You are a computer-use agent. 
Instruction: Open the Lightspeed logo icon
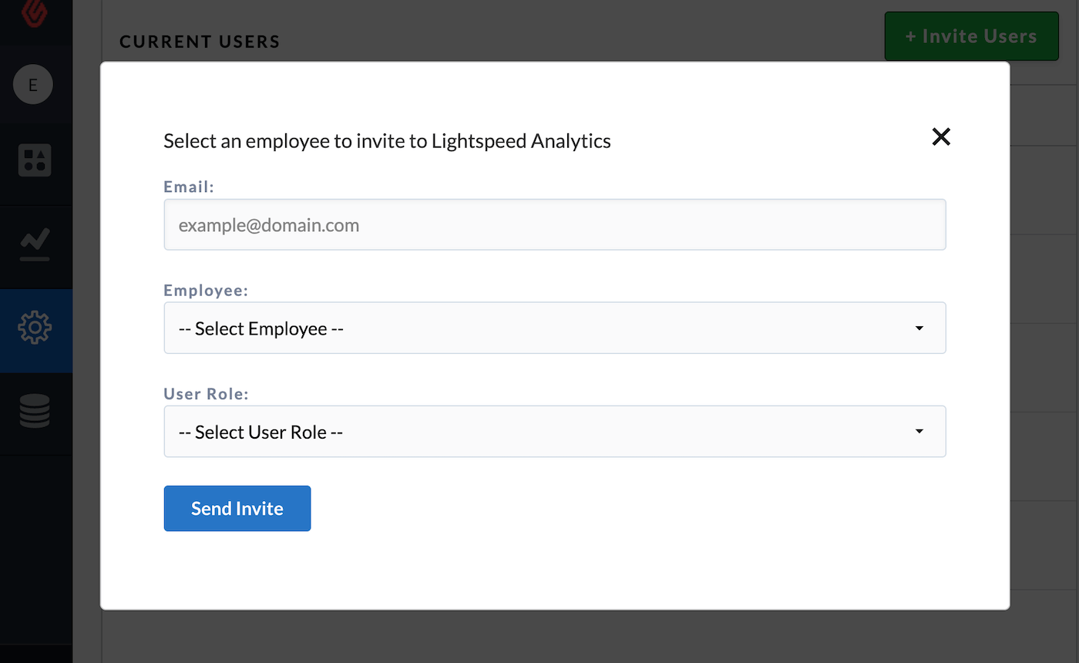tap(35, 13)
